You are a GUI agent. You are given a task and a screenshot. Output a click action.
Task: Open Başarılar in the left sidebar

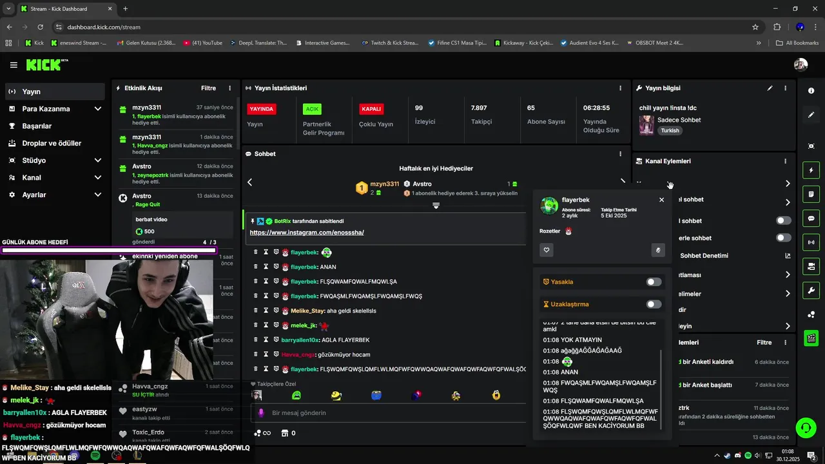pos(55,126)
